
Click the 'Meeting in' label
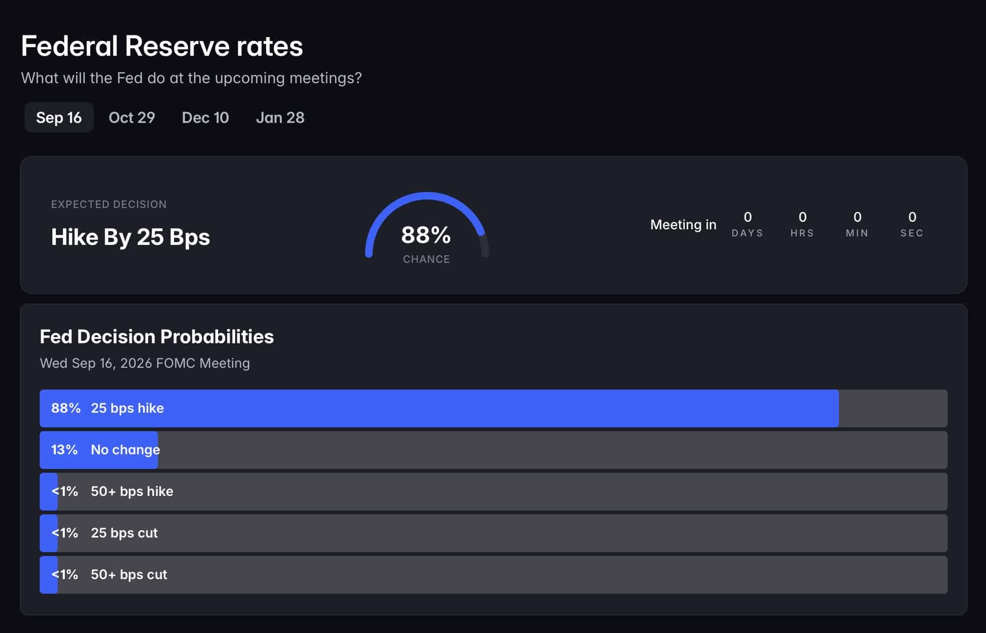(683, 225)
